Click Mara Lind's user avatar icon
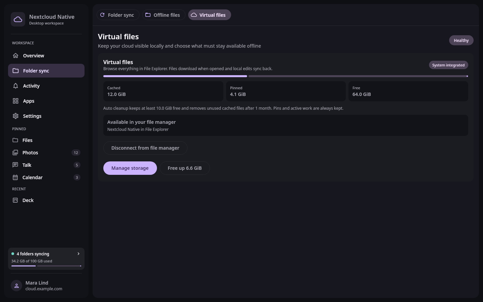This screenshot has width=483, height=302. pyautogui.click(x=16, y=286)
